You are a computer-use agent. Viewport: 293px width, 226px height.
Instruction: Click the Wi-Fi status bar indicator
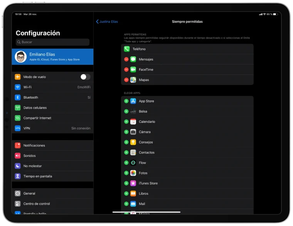264,14
